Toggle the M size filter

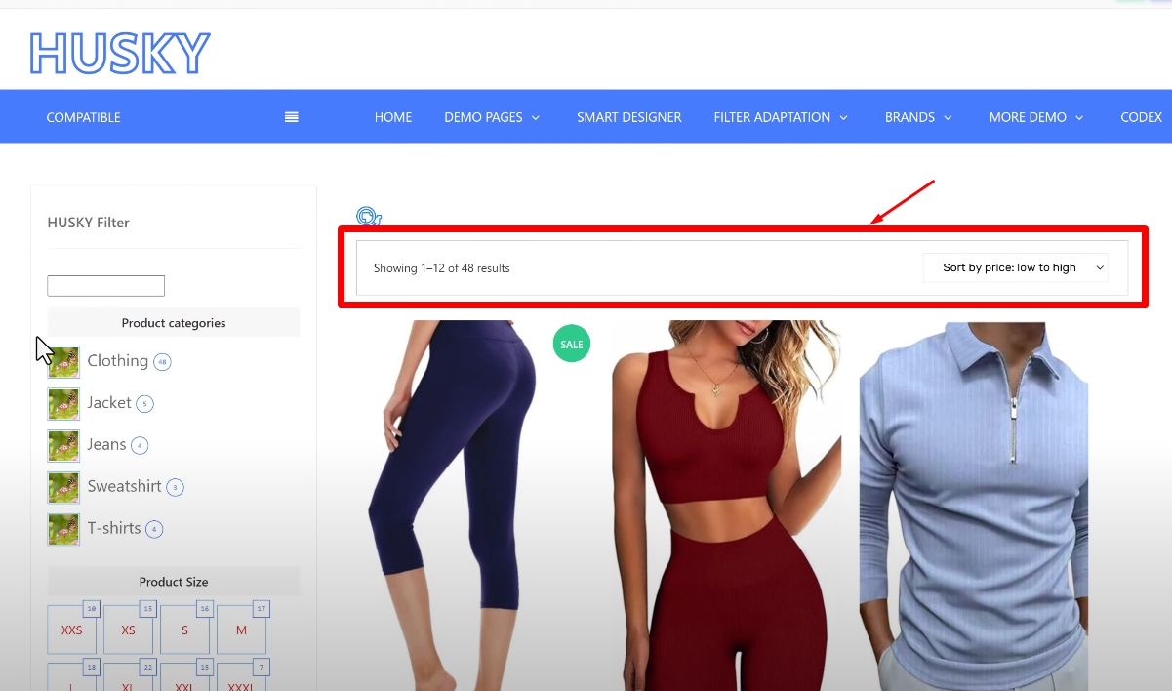point(241,630)
